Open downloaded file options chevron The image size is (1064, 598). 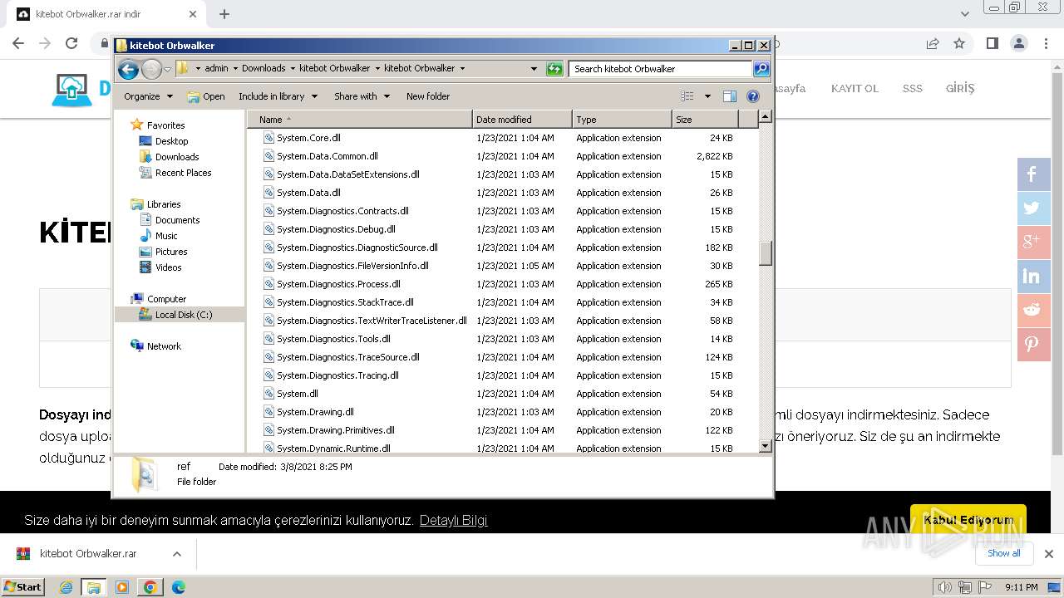176,554
